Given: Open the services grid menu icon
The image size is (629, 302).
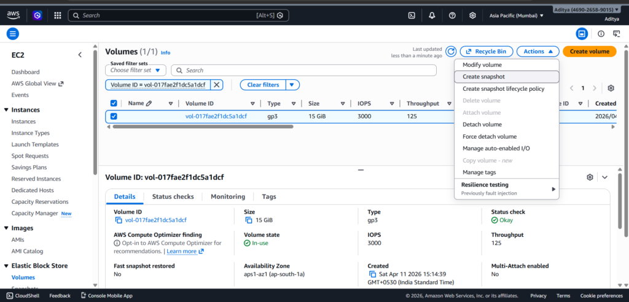Looking at the screenshot, I should point(57,15).
